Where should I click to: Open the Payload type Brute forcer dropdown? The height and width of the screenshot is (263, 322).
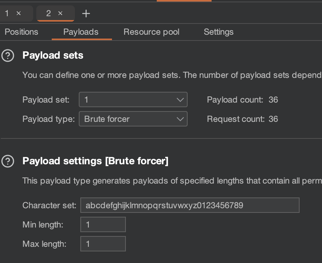coord(133,119)
